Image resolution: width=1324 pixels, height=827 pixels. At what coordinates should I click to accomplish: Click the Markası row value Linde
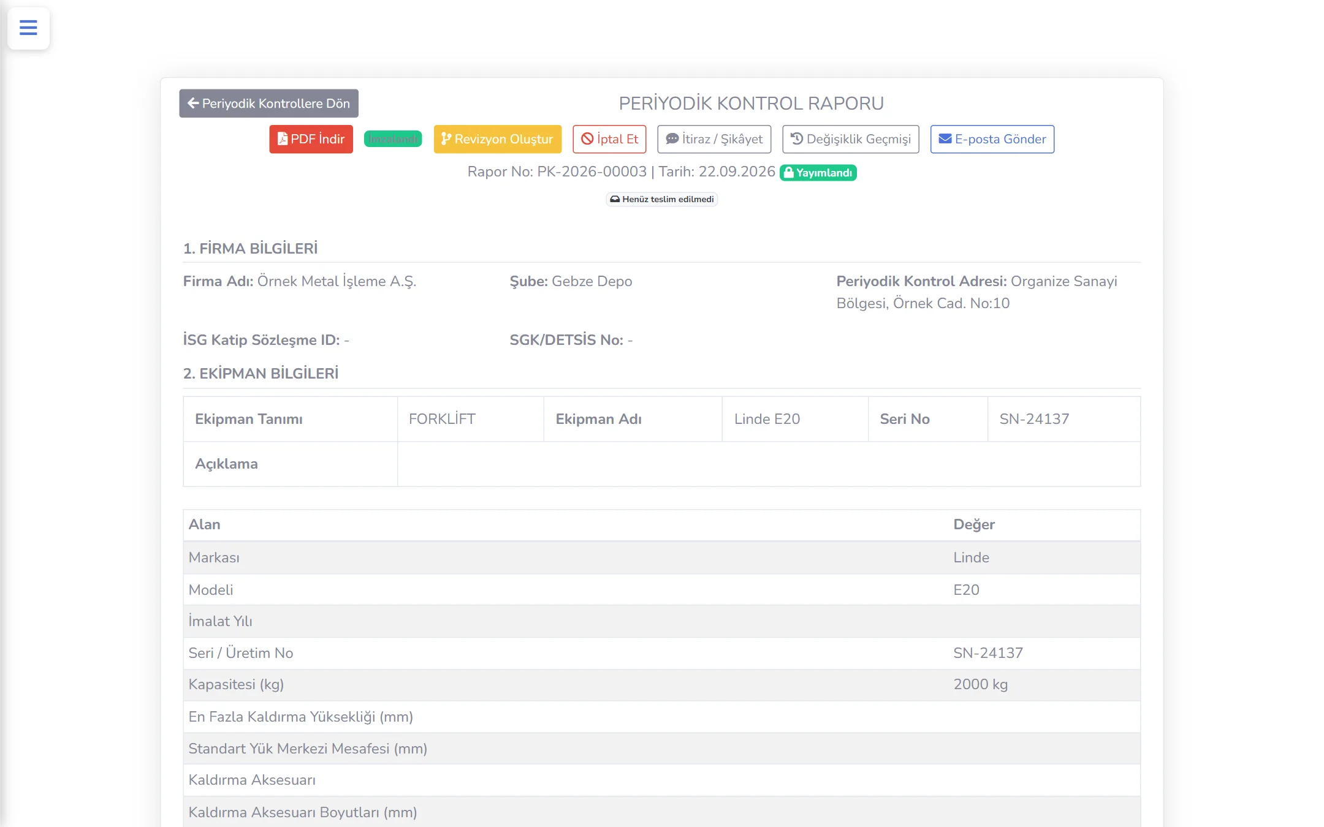971,557
